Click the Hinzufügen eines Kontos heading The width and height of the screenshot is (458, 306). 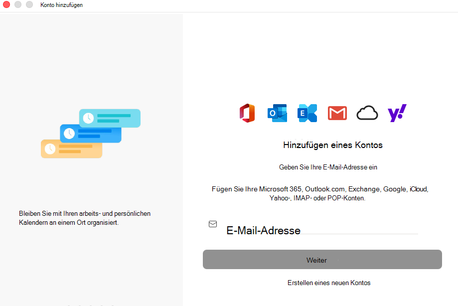(333, 145)
